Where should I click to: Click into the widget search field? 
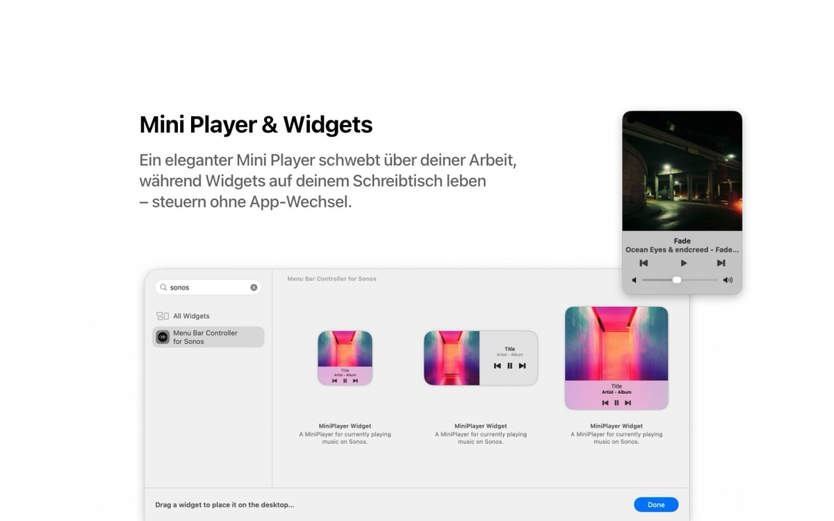point(208,288)
